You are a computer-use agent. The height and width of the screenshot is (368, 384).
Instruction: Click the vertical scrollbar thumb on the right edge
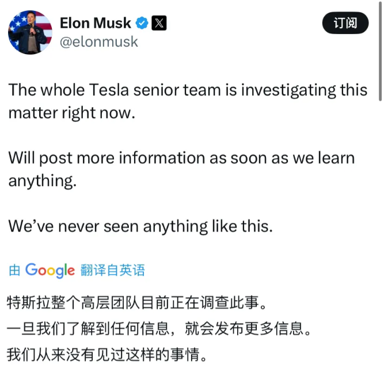[381, 50]
